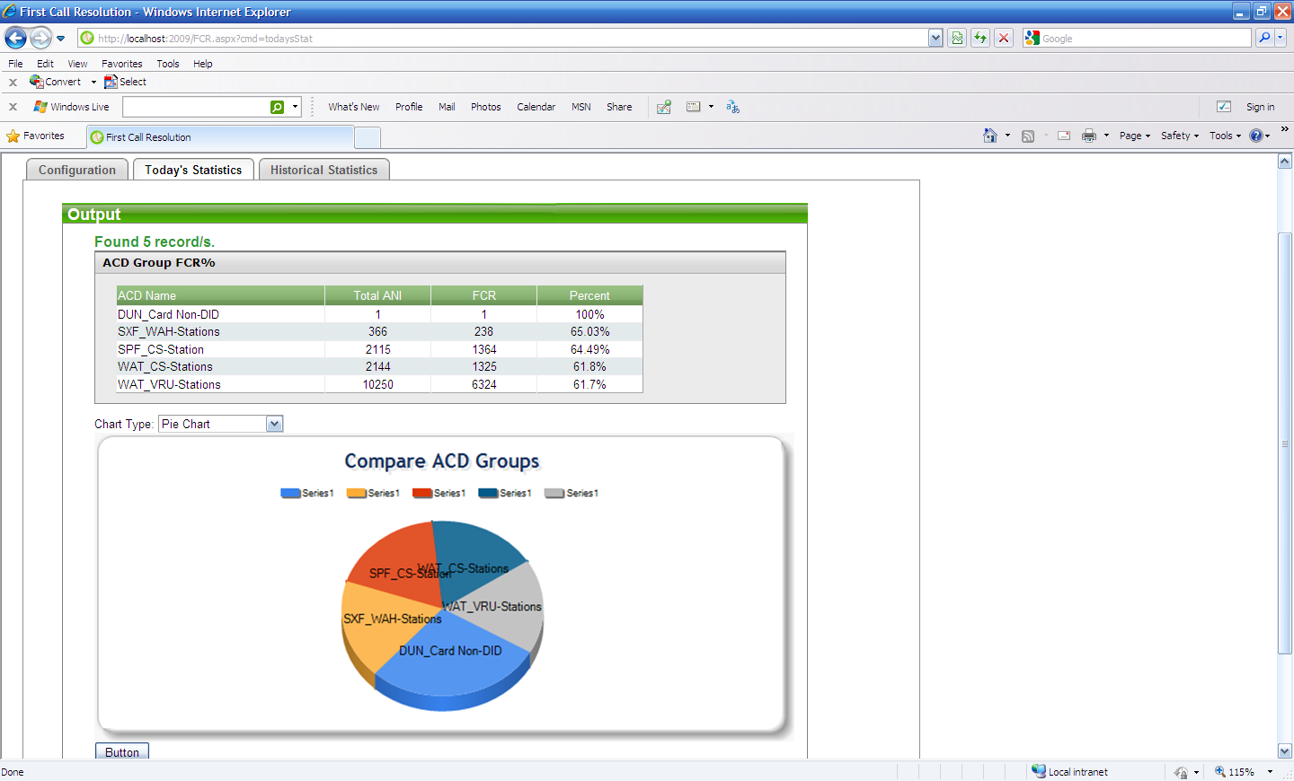Click the Windows Live map icon
The width and height of the screenshot is (1294, 781).
click(664, 107)
